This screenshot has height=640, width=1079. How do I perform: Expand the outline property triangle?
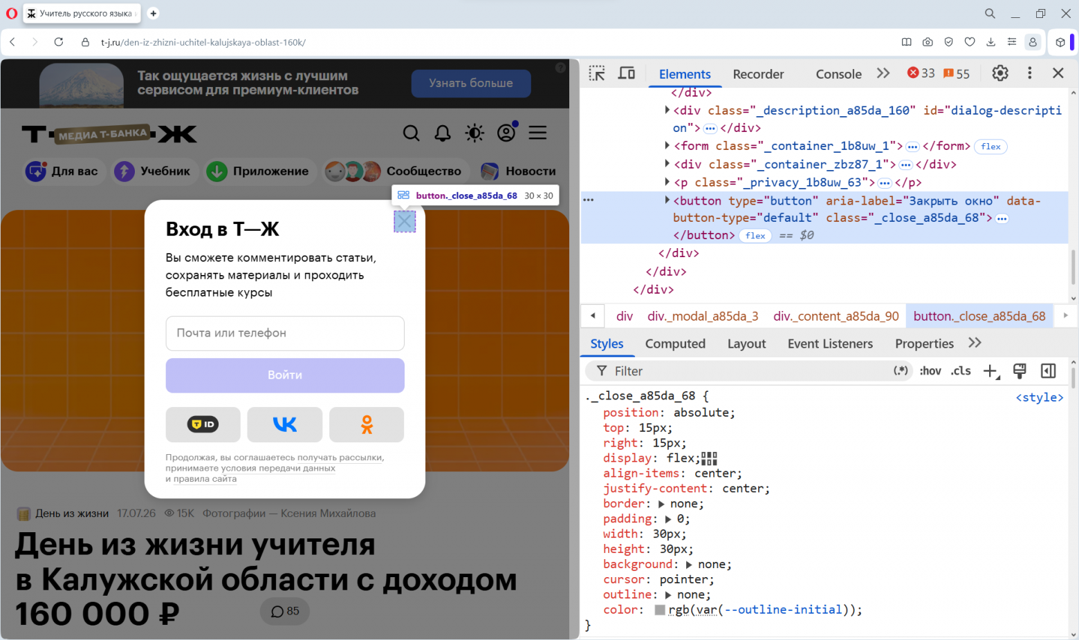tap(668, 595)
